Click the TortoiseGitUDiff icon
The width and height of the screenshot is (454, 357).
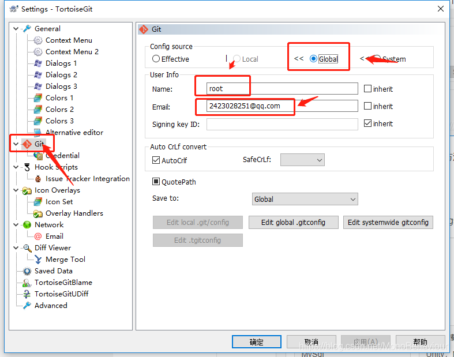click(27, 294)
